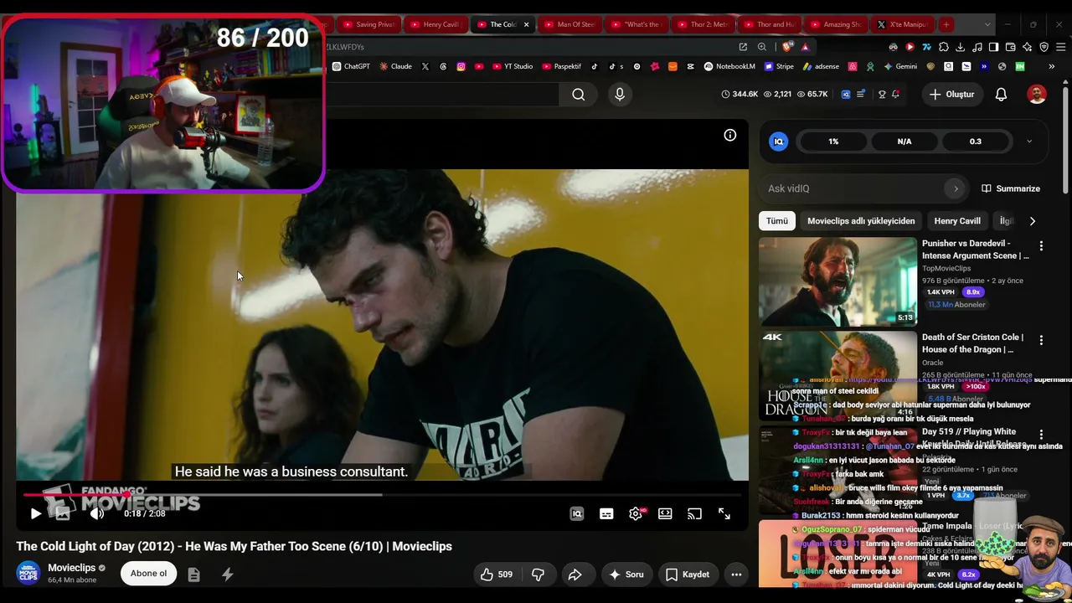Viewport: 1072px width, 603px height.
Task: Search YouTube with the magnifier button
Action: [579, 95]
